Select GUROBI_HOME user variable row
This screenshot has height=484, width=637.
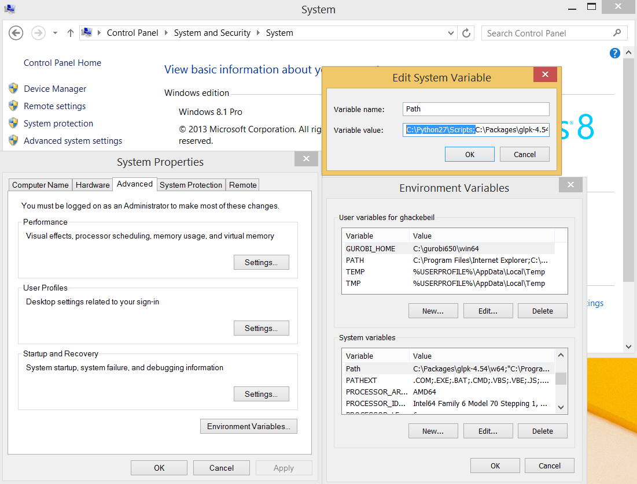448,249
